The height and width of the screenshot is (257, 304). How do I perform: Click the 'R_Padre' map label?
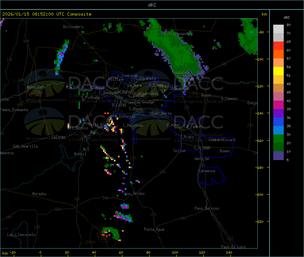194,127
